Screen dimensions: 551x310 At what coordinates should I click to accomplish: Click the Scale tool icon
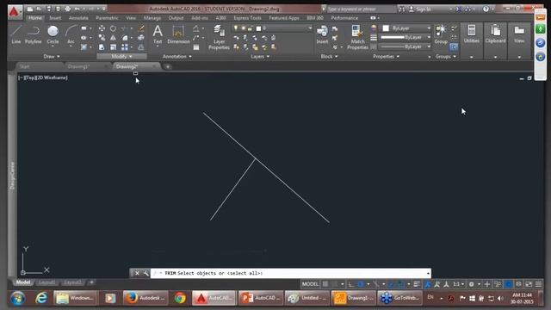(x=113, y=46)
